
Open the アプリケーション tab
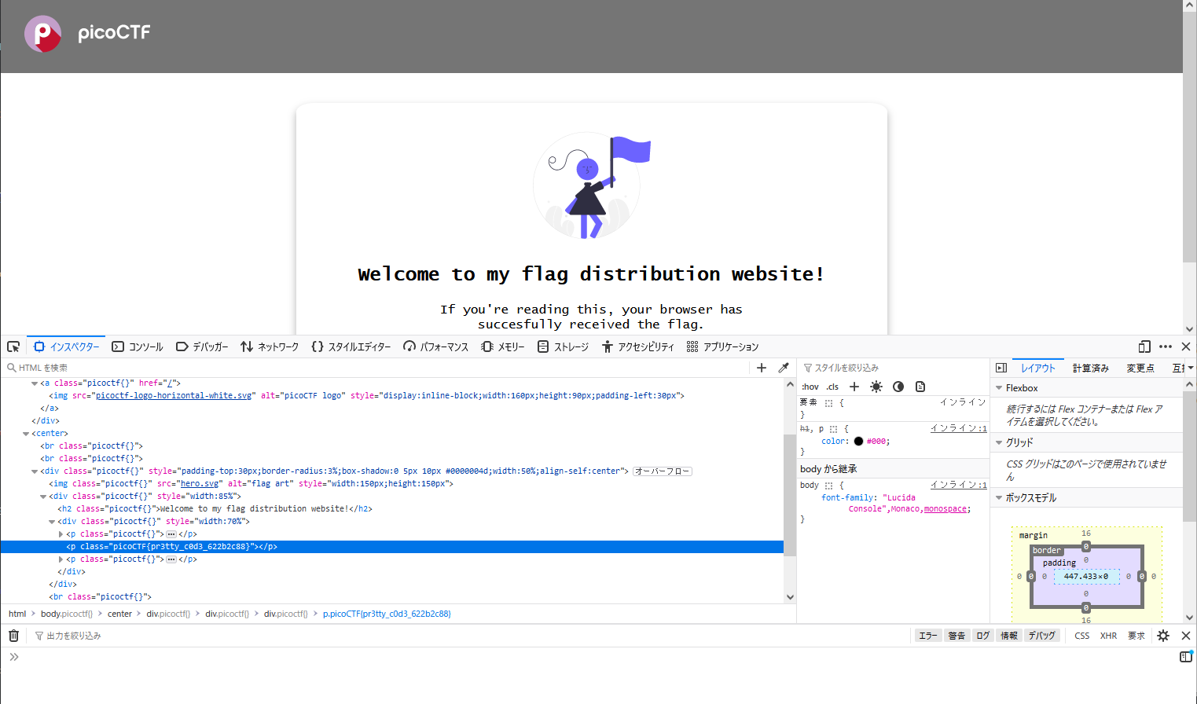(722, 346)
